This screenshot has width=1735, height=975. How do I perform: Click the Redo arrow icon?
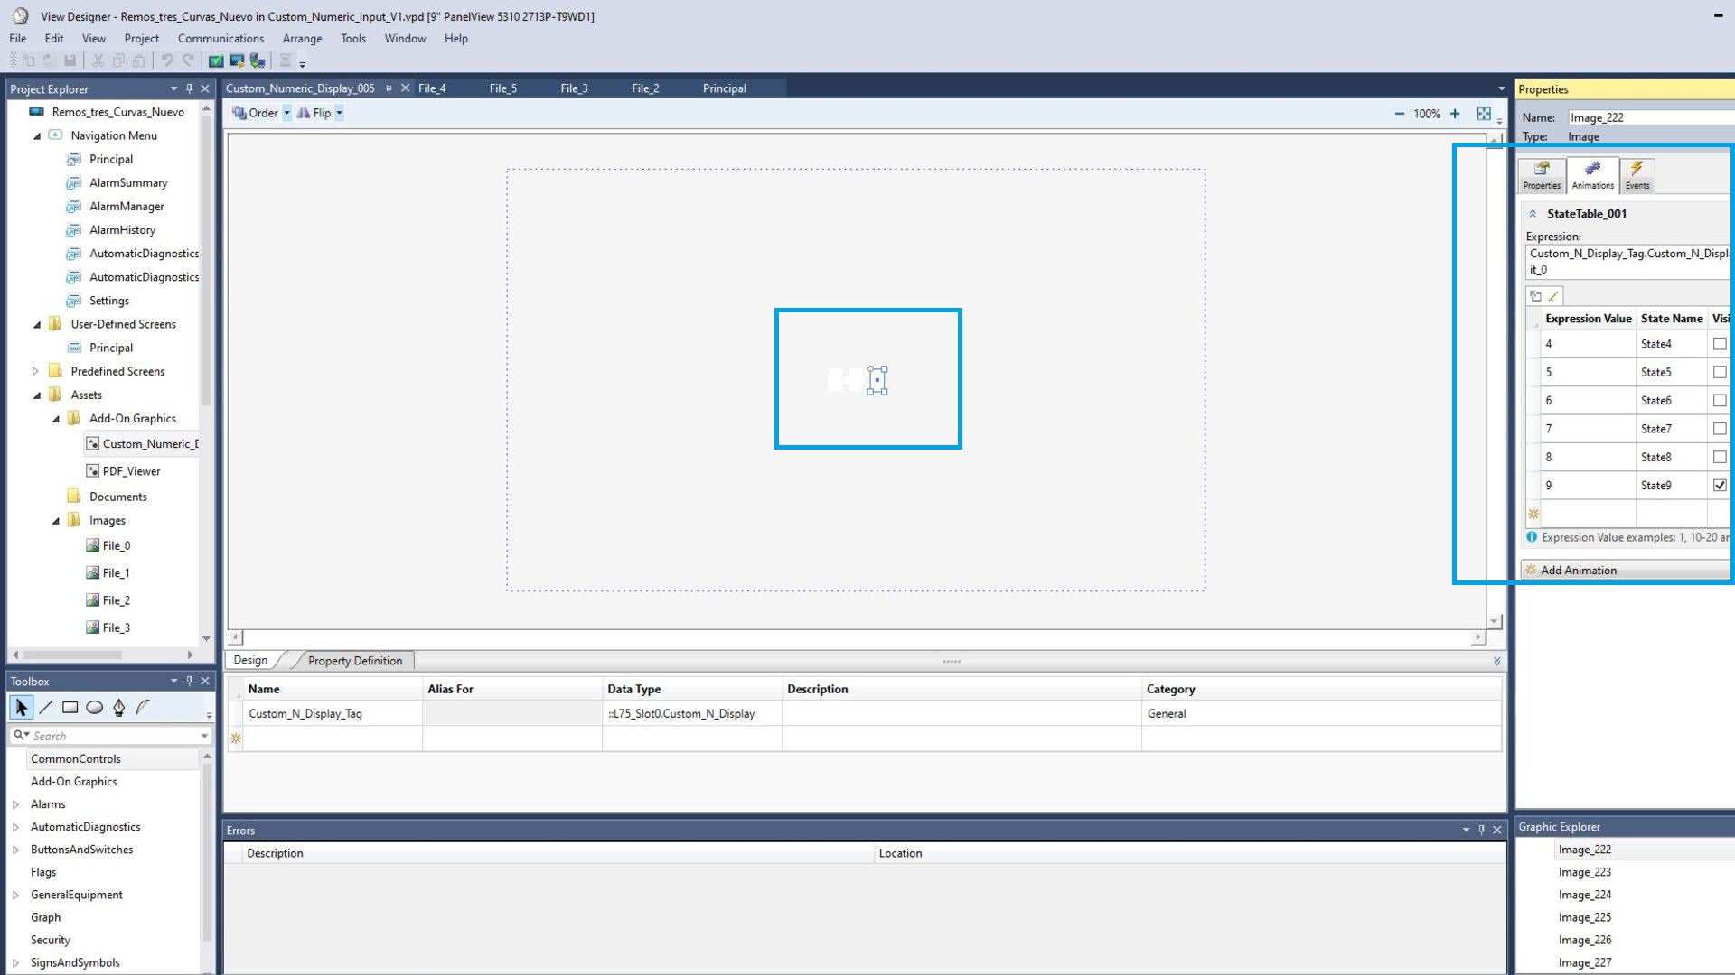(188, 60)
